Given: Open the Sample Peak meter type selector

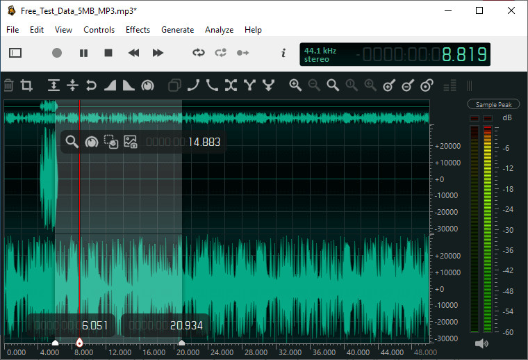Looking at the screenshot, I should [x=493, y=105].
